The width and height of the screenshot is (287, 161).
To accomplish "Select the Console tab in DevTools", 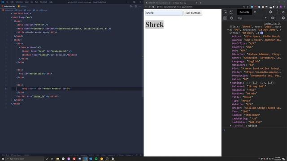I will [x=244, y=12].
